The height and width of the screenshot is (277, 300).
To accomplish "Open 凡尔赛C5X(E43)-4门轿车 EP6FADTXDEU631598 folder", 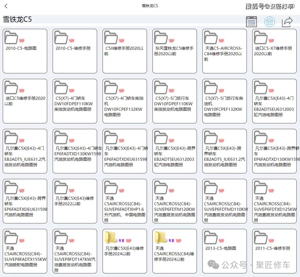I will [x=125, y=151].
